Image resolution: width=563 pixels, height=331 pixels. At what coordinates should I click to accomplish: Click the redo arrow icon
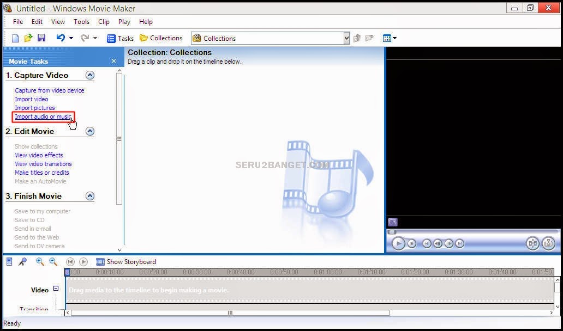tap(85, 38)
